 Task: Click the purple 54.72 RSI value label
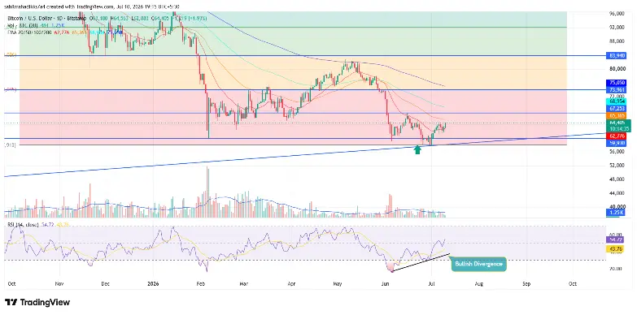(615, 240)
